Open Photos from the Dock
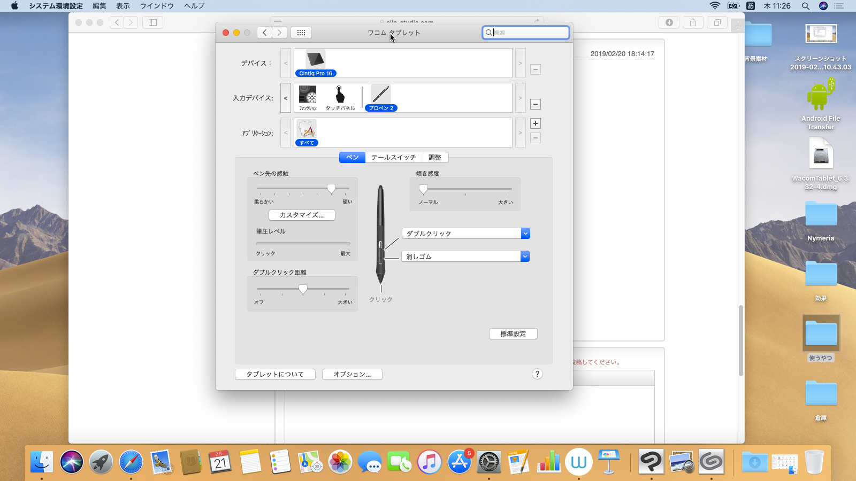856x481 pixels. click(340, 461)
